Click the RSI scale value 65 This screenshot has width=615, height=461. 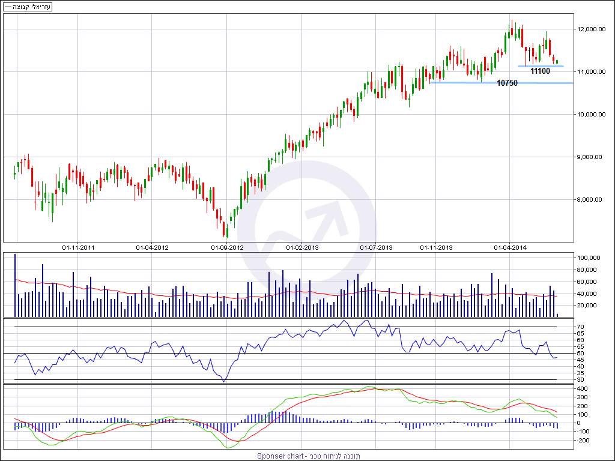[580, 334]
